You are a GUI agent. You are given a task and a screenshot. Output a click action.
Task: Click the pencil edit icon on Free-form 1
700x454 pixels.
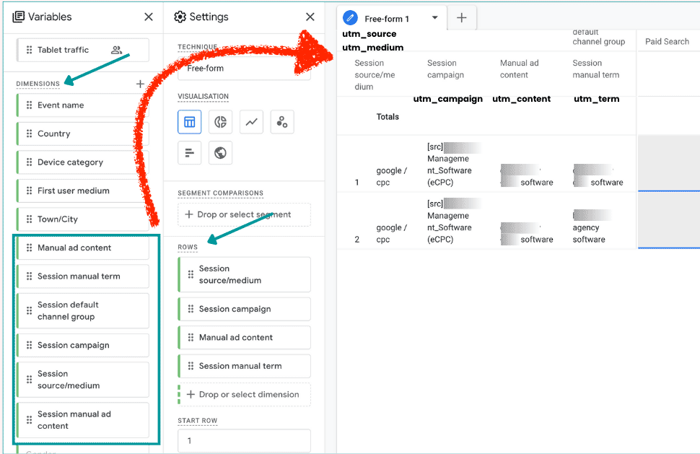pos(351,18)
